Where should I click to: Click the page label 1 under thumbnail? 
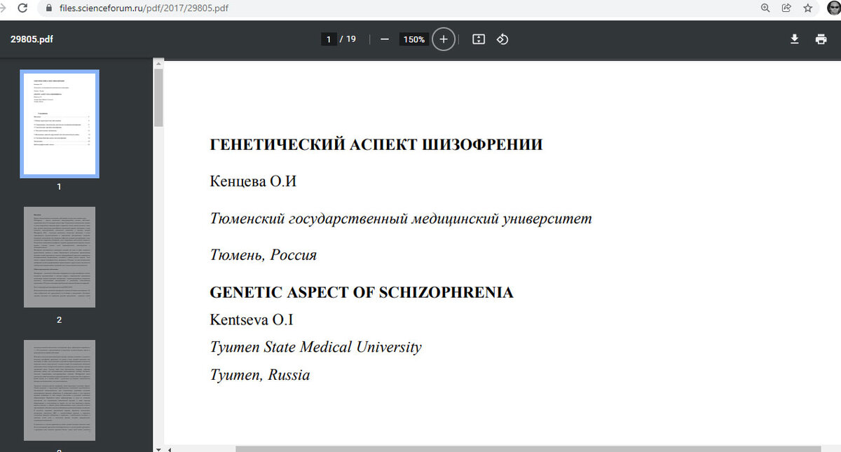[x=60, y=187]
